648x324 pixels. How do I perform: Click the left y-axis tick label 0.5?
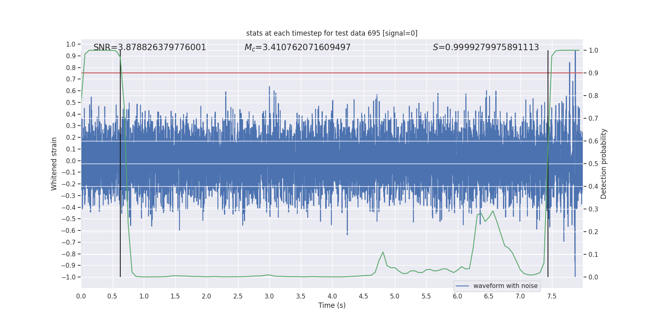[71, 102]
